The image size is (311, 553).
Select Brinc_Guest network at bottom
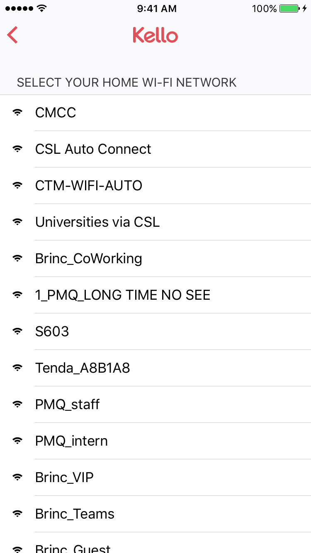155,543
